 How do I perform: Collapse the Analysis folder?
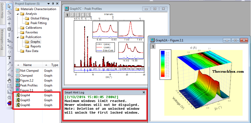18,14
